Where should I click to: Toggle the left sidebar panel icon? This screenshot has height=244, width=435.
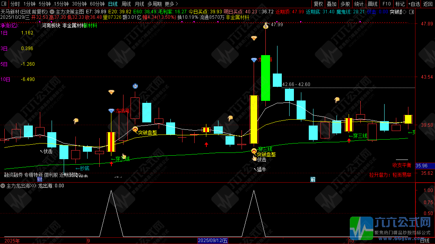pyautogui.click(x=3, y=4)
